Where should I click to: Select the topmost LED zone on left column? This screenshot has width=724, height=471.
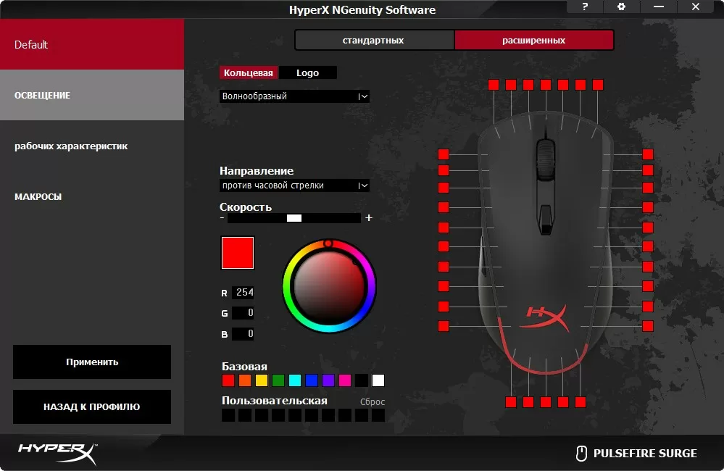444,154
